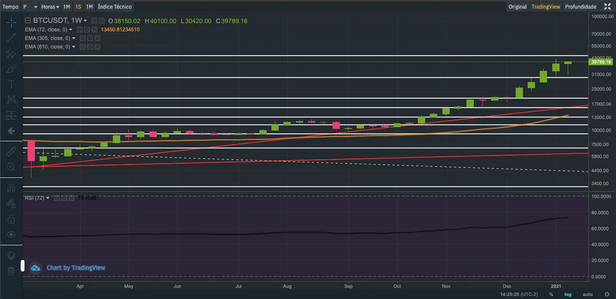Screen dimensions: 616x299
Task: Remove the EMA 72 indicator
Action: (94, 30)
